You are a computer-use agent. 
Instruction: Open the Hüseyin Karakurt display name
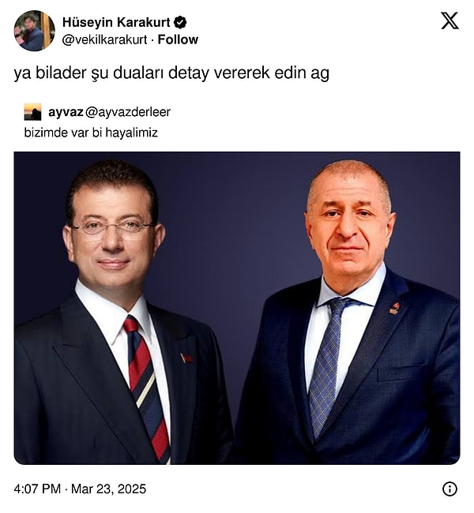[116, 22]
